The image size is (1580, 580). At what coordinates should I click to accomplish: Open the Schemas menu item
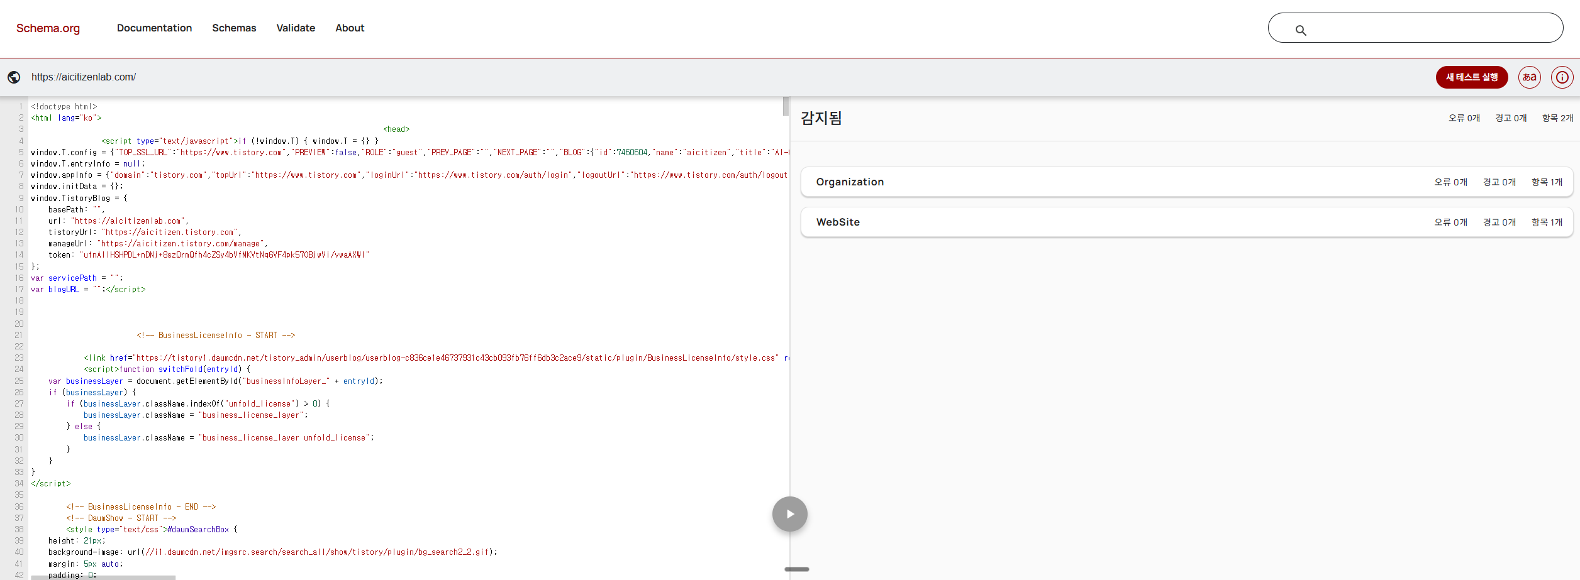coord(234,28)
